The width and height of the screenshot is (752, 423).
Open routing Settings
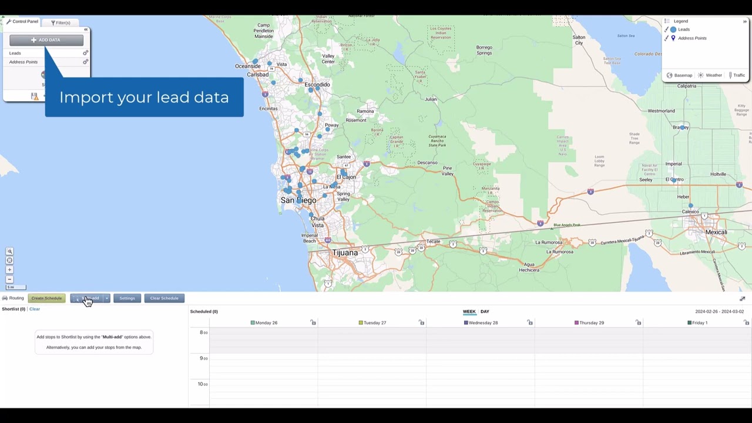[127, 298]
